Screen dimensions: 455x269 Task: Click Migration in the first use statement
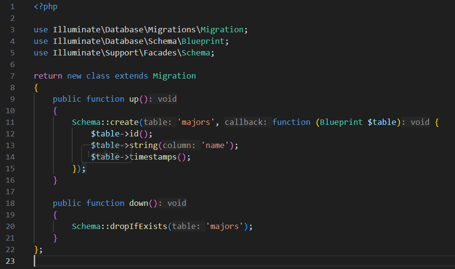coord(222,29)
